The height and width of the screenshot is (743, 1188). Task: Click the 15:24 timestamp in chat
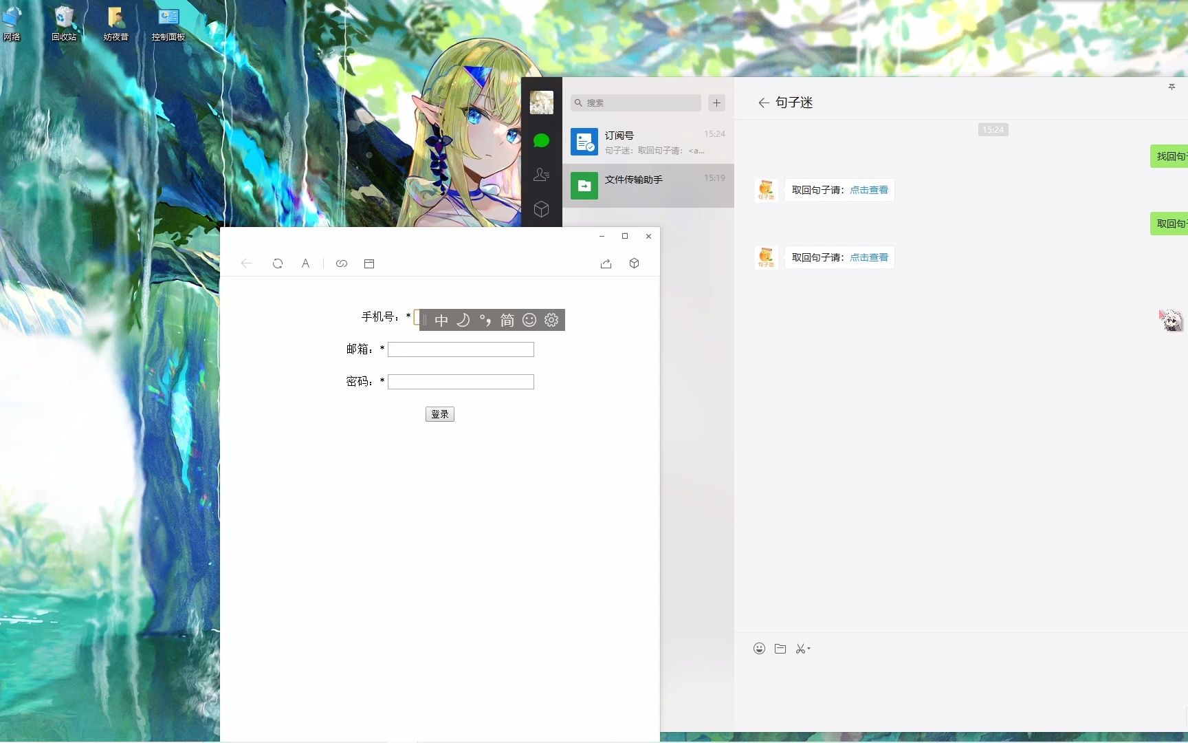pyautogui.click(x=993, y=129)
